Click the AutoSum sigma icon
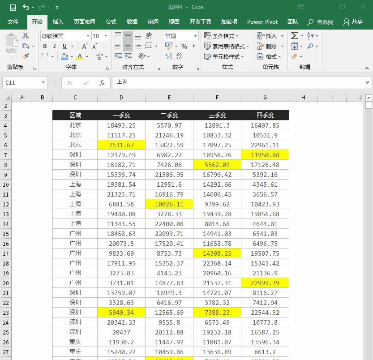The width and height of the screenshot is (373, 360). pyautogui.click(x=295, y=36)
